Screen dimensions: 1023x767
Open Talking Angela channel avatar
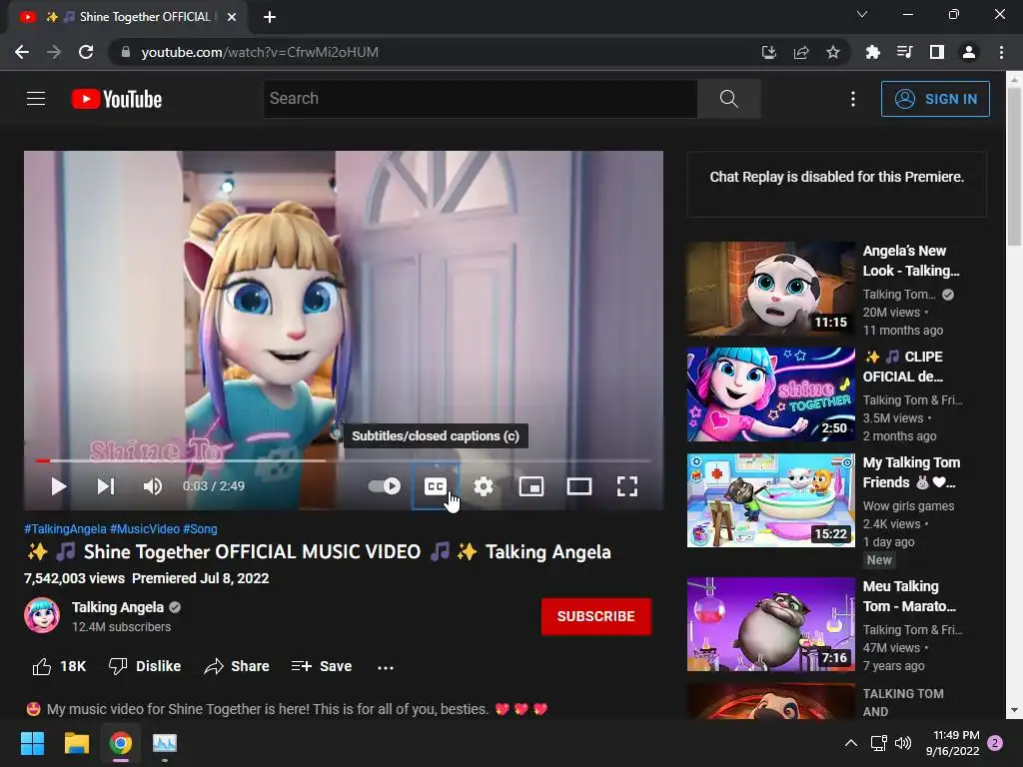[x=42, y=615]
